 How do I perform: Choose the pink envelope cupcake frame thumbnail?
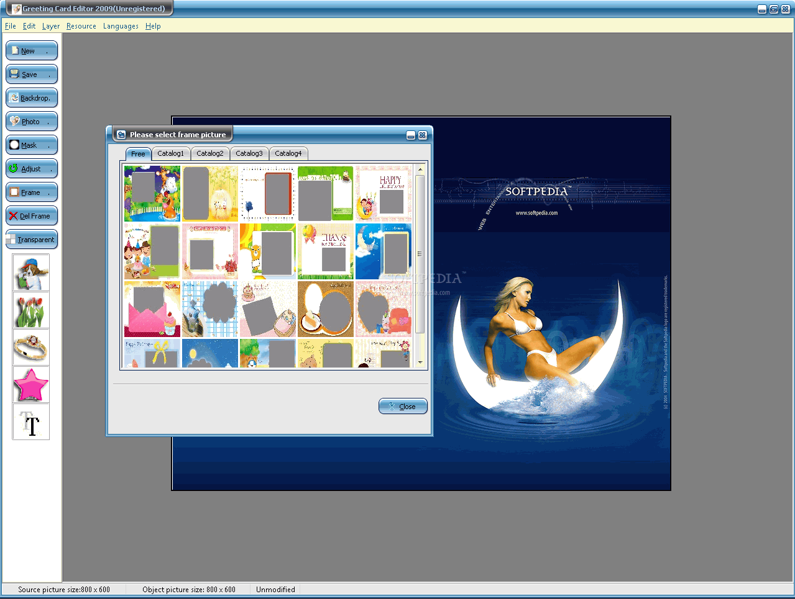click(x=152, y=309)
